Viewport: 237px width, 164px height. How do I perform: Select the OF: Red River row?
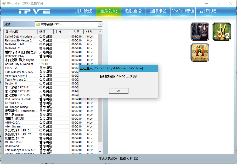tap(51, 142)
